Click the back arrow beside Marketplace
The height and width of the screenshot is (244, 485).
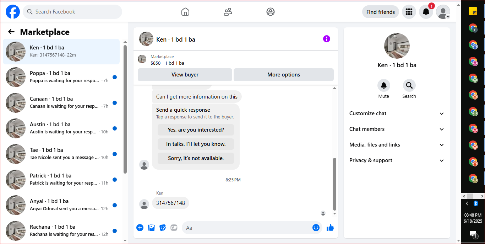coord(11,32)
